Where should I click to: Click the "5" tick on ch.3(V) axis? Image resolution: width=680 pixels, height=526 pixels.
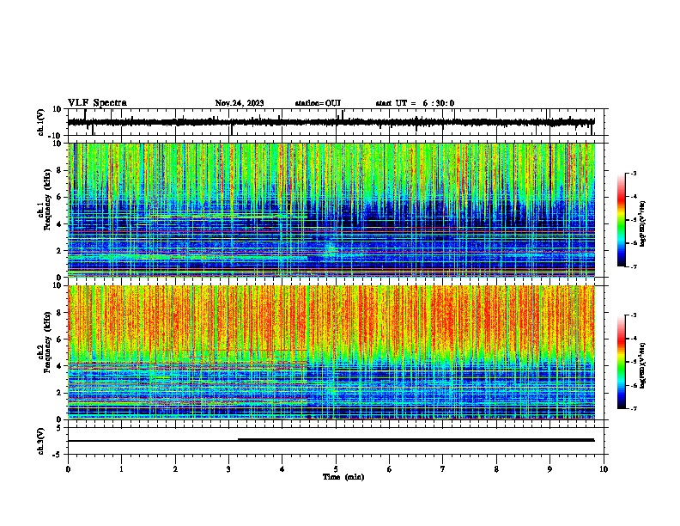click(x=59, y=427)
